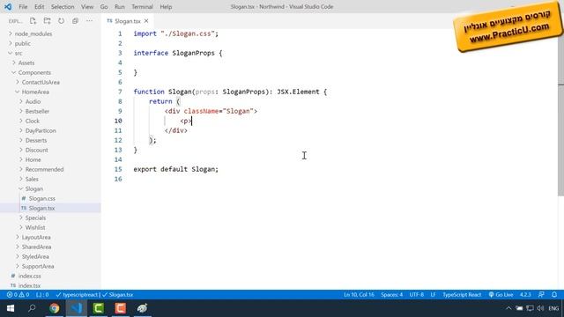Viewport: 564px width, 317px height.
Task: Show hidden system tray icons
Action: (x=508, y=308)
